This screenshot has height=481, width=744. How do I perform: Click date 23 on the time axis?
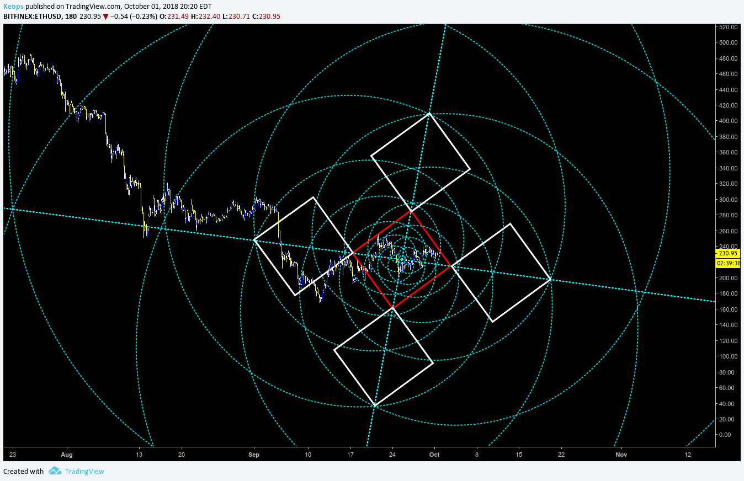[x=13, y=455]
